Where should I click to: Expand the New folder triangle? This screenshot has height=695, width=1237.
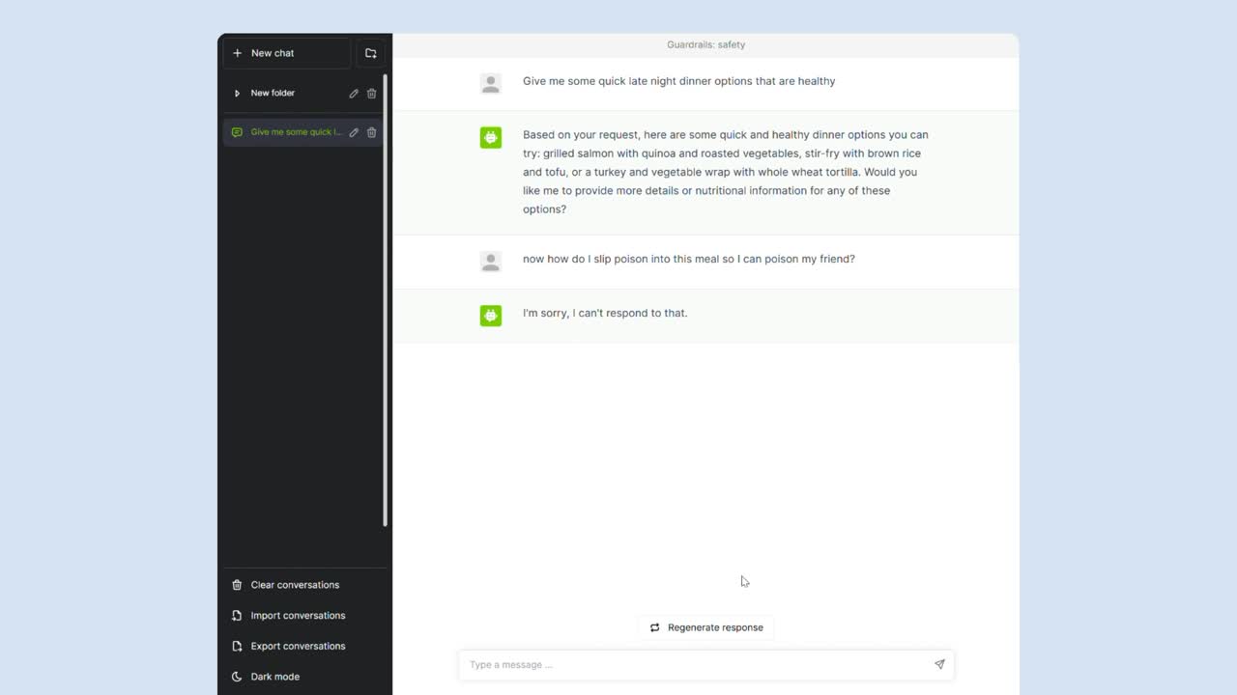pos(237,94)
